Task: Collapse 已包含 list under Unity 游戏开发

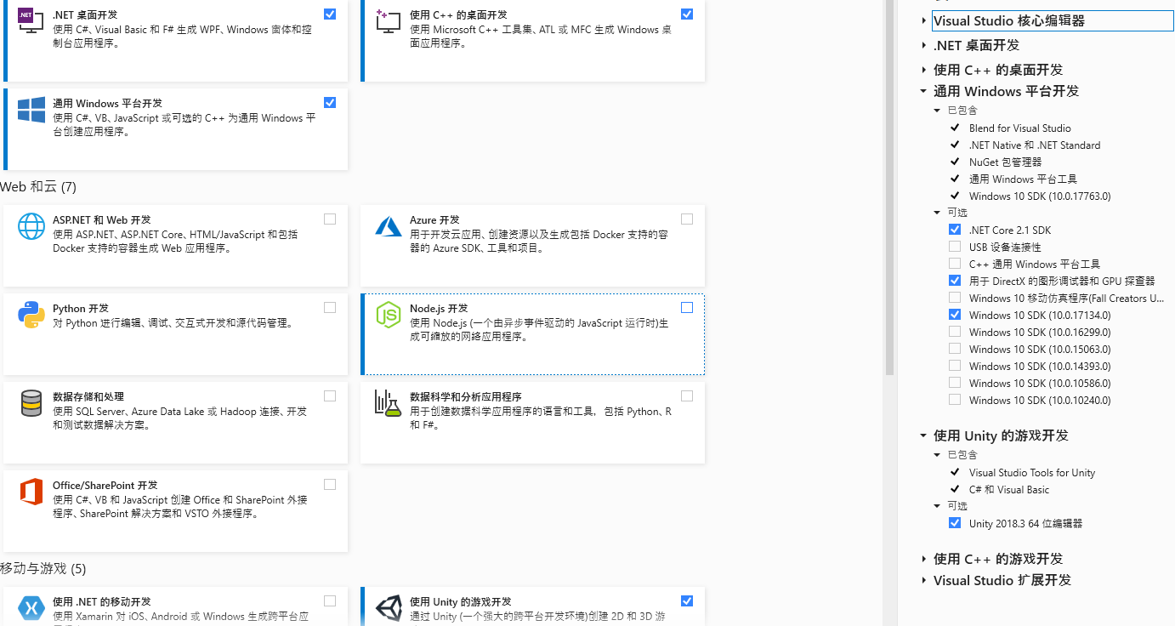Action: click(x=938, y=455)
